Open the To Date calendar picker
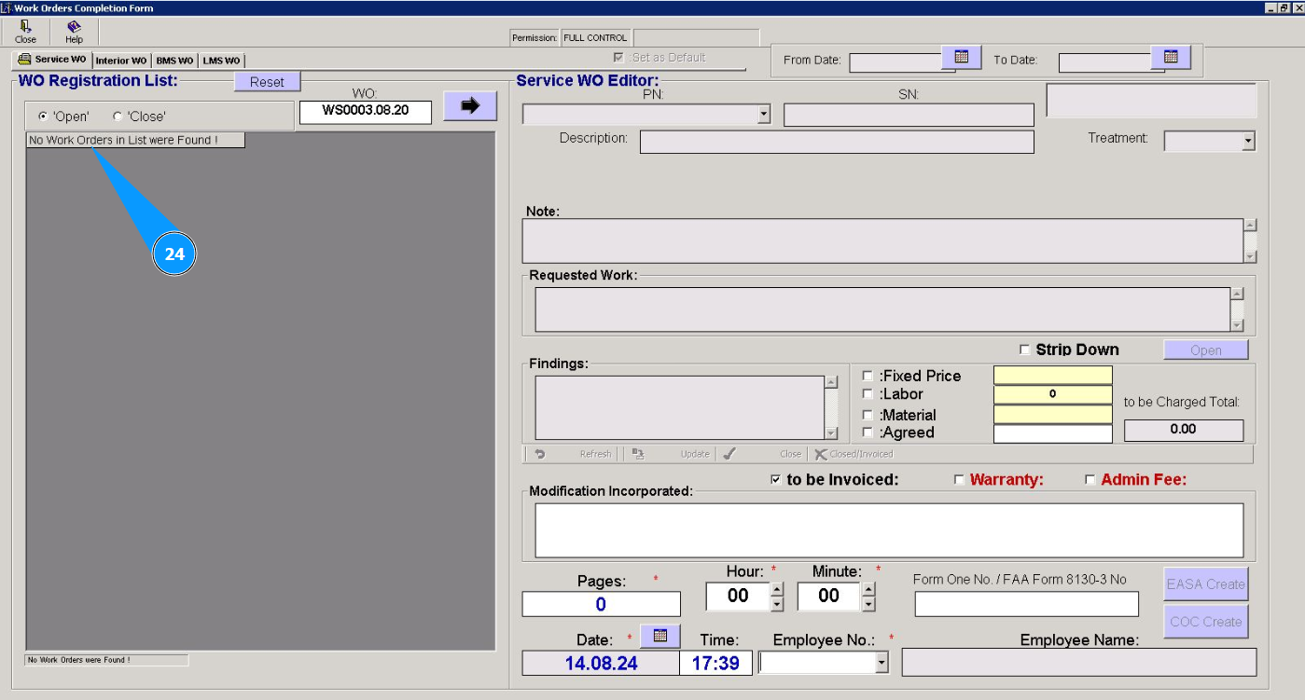Image resolution: width=1305 pixels, height=700 pixels. pos(1171,58)
